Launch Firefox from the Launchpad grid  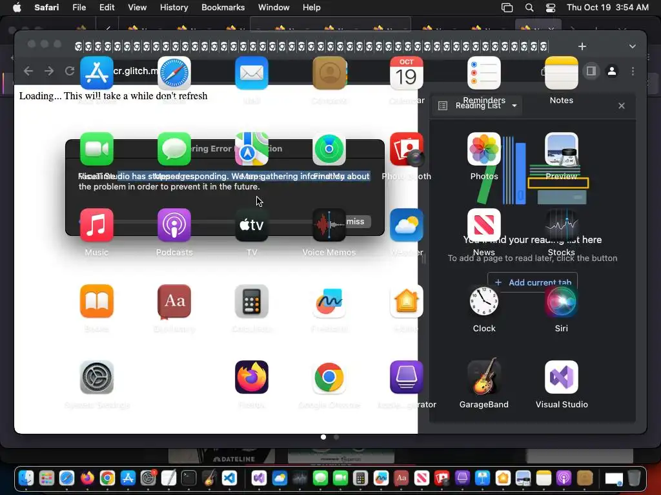point(252,377)
